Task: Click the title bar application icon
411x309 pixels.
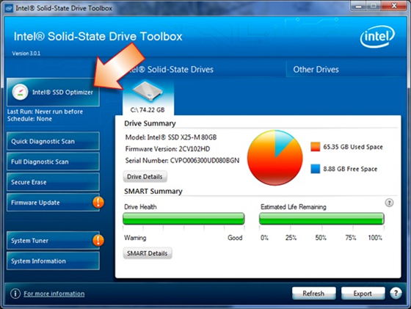Action: pyautogui.click(x=9, y=8)
